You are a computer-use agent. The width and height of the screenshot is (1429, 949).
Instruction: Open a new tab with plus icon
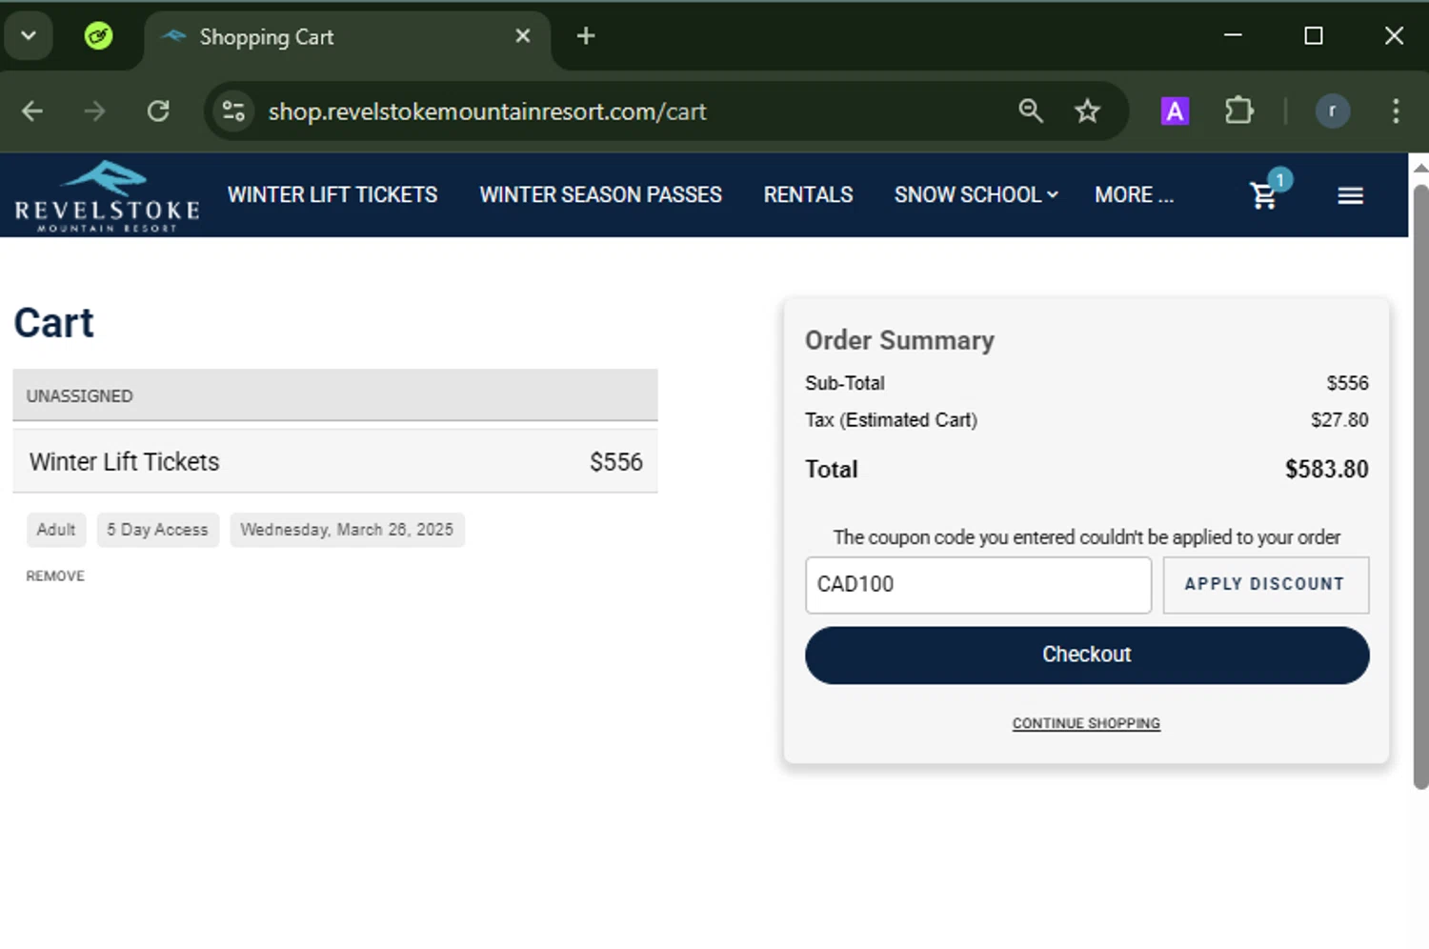point(586,36)
